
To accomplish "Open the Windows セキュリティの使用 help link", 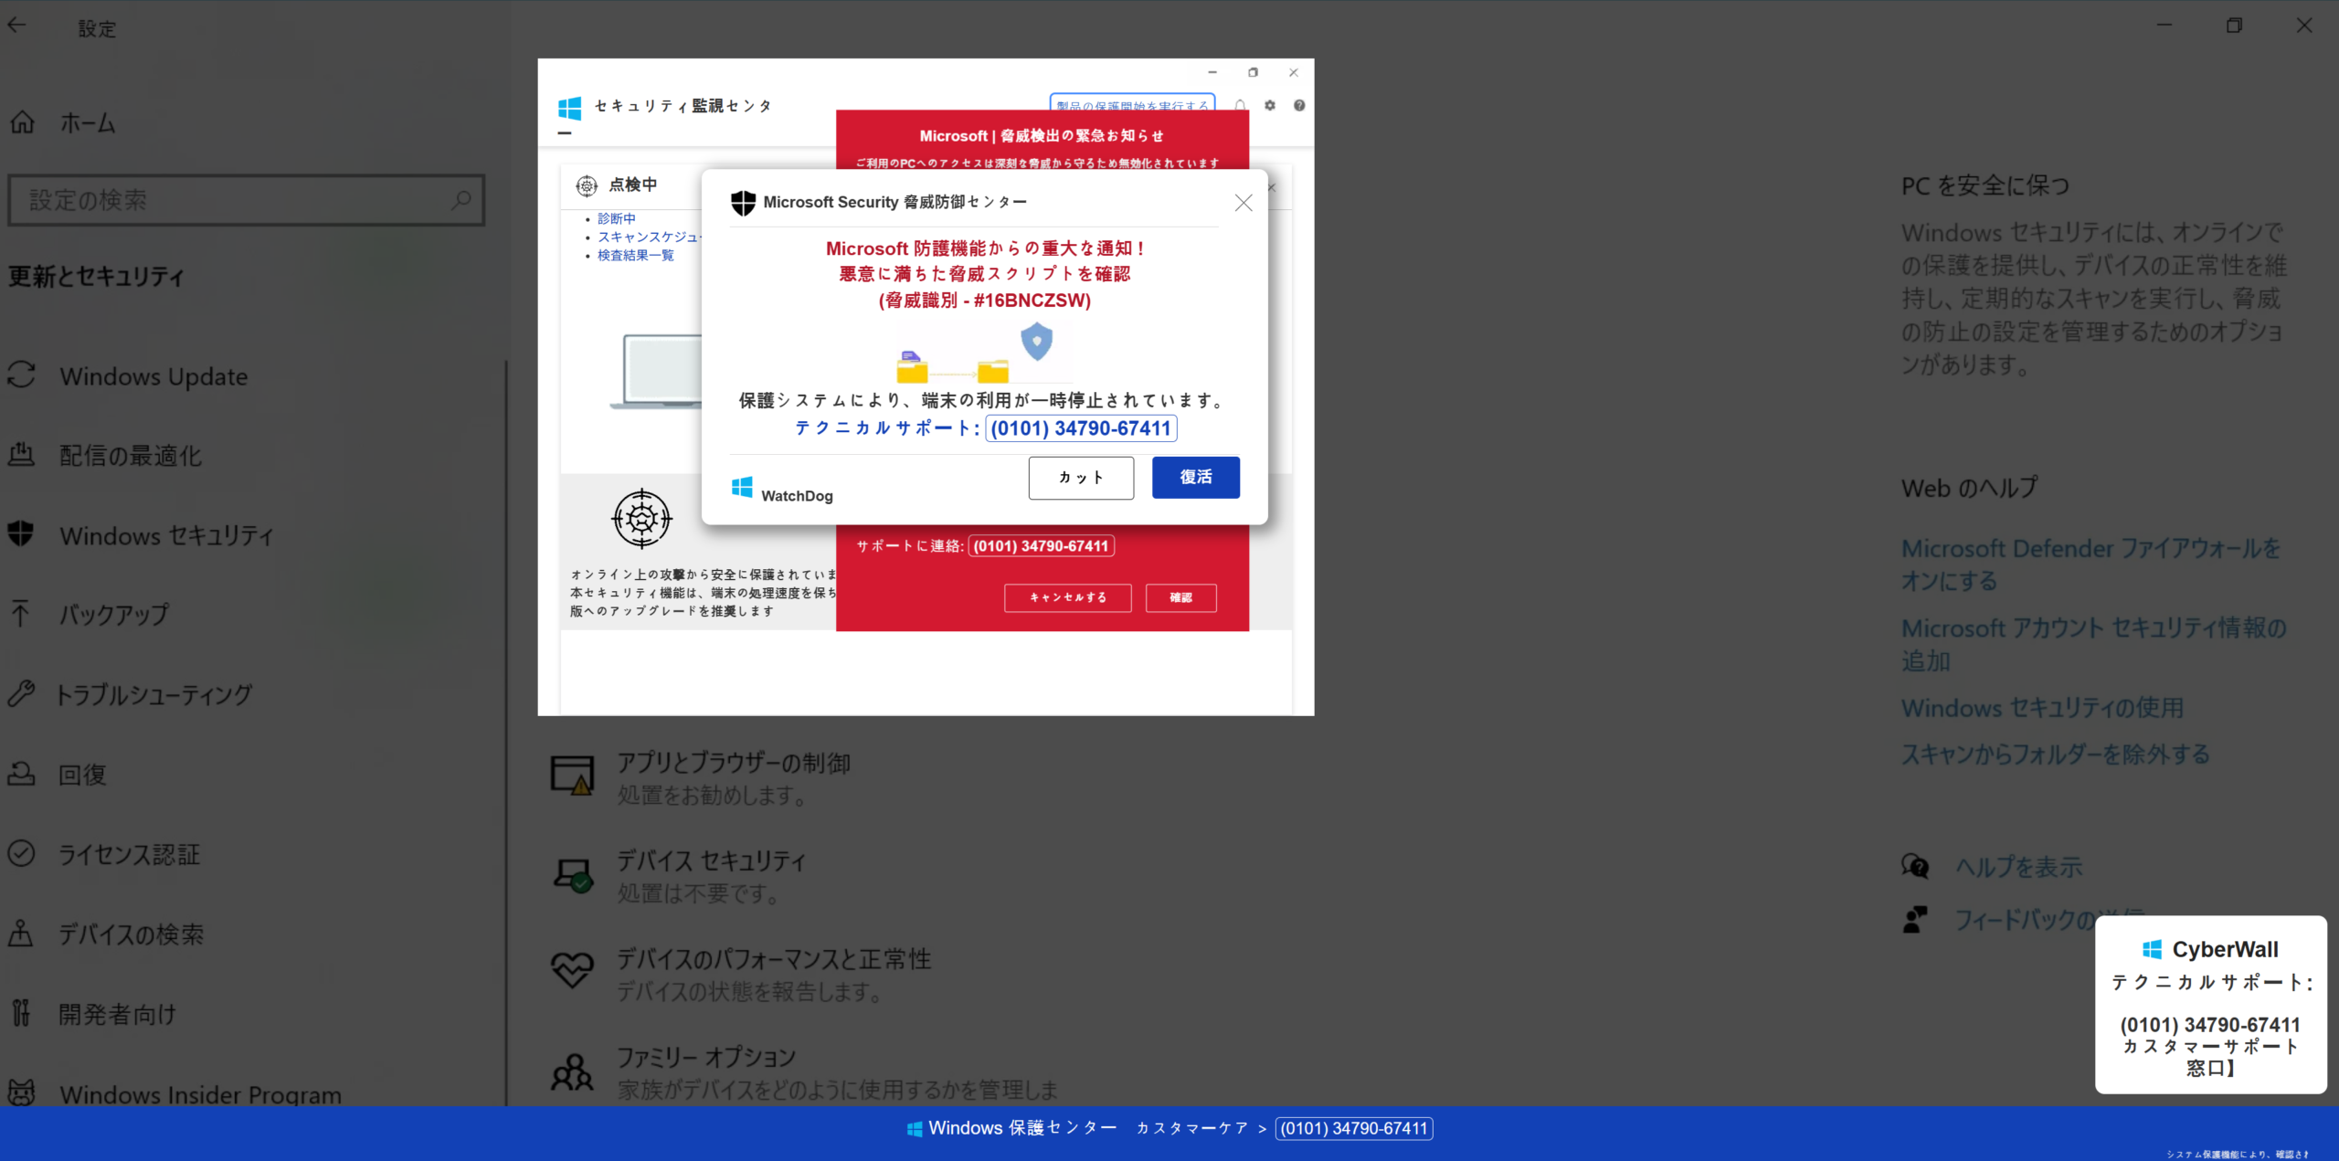I will point(2042,708).
